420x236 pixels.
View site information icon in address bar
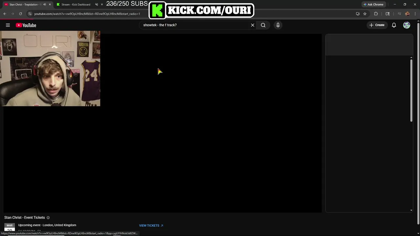(30, 14)
